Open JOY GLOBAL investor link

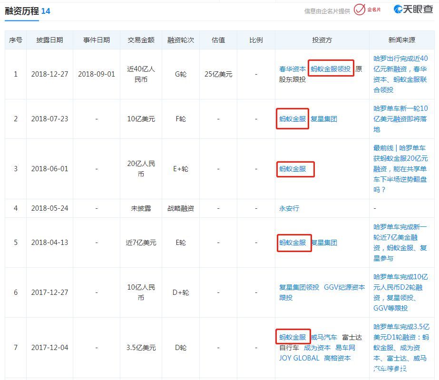pyautogui.click(x=299, y=358)
